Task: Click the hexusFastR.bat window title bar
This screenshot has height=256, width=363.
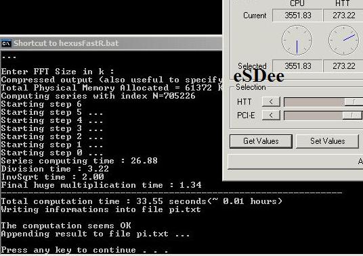Action: (x=111, y=43)
